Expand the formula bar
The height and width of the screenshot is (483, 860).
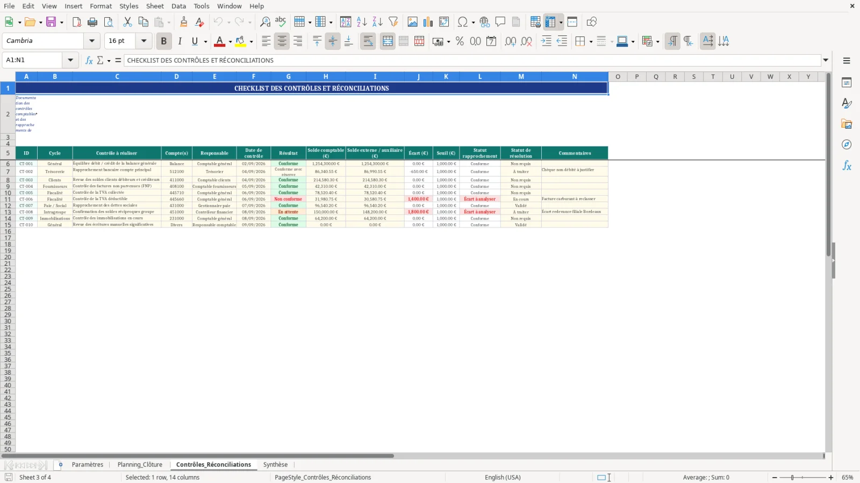pos(826,60)
